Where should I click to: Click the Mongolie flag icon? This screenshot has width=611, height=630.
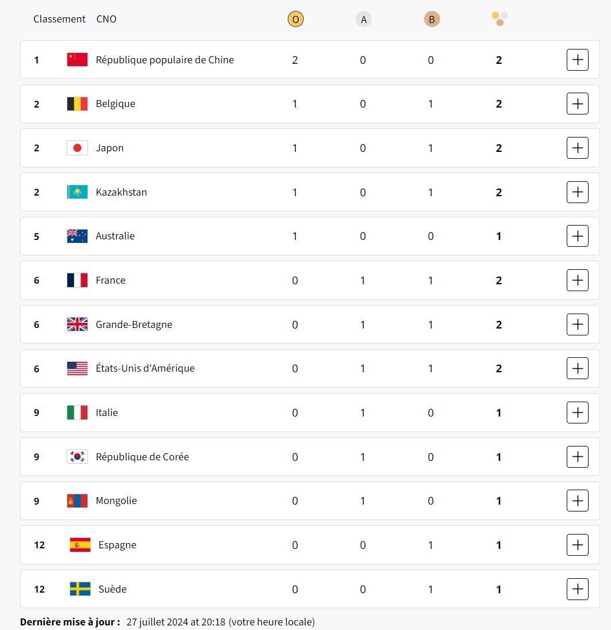tap(77, 501)
